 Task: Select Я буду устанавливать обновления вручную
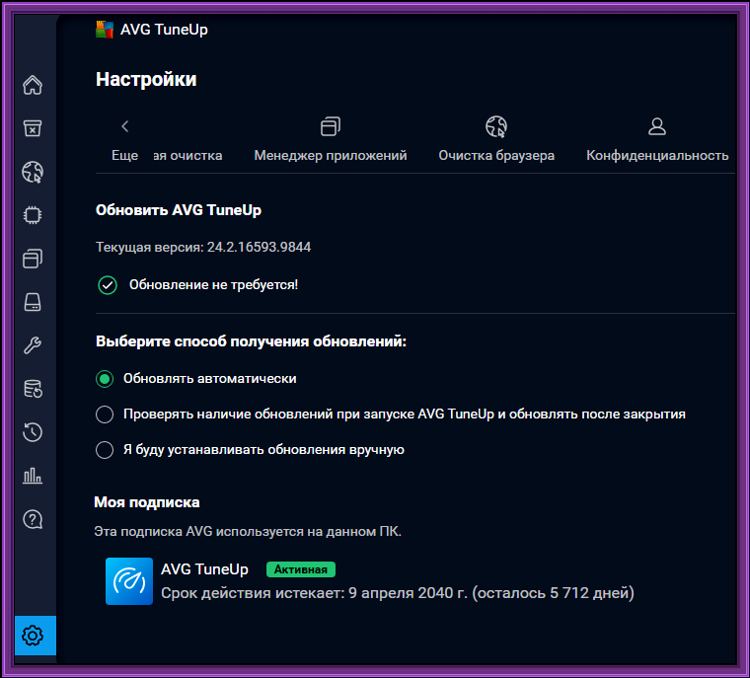[105, 450]
